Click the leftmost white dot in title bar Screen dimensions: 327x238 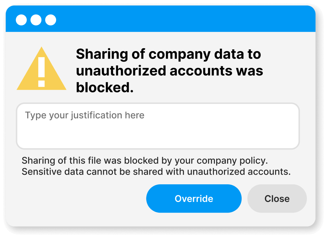click(21, 20)
